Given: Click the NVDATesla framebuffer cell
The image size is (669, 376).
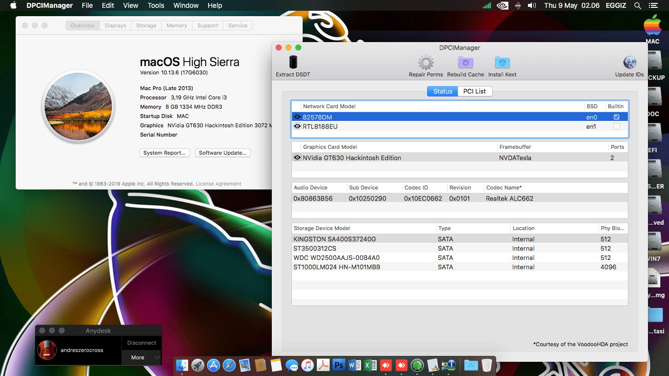Looking at the screenshot, I should click(x=515, y=158).
